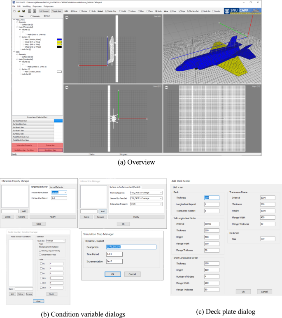The height and width of the screenshot is (318, 282).
Task: Collapse the Mesh (Hexahedral) tree node
Action: coord(17,59)
